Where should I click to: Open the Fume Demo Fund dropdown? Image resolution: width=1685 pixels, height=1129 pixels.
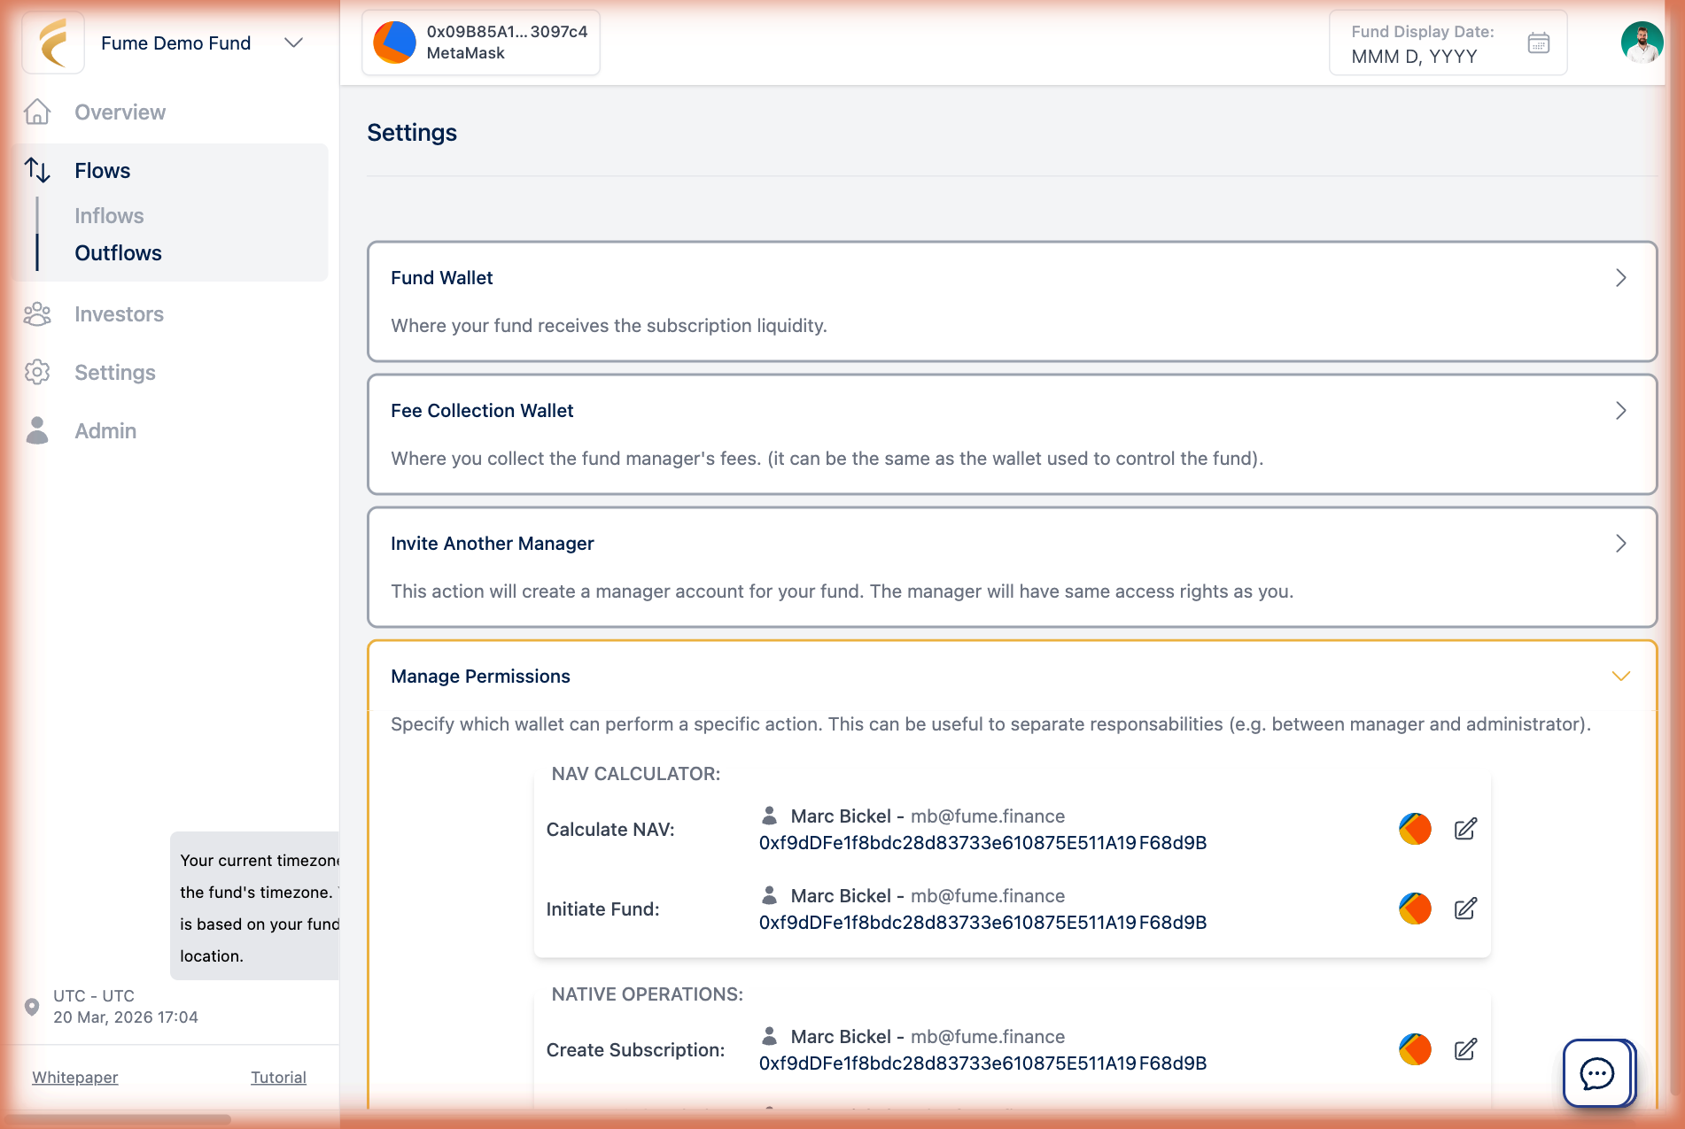(293, 43)
